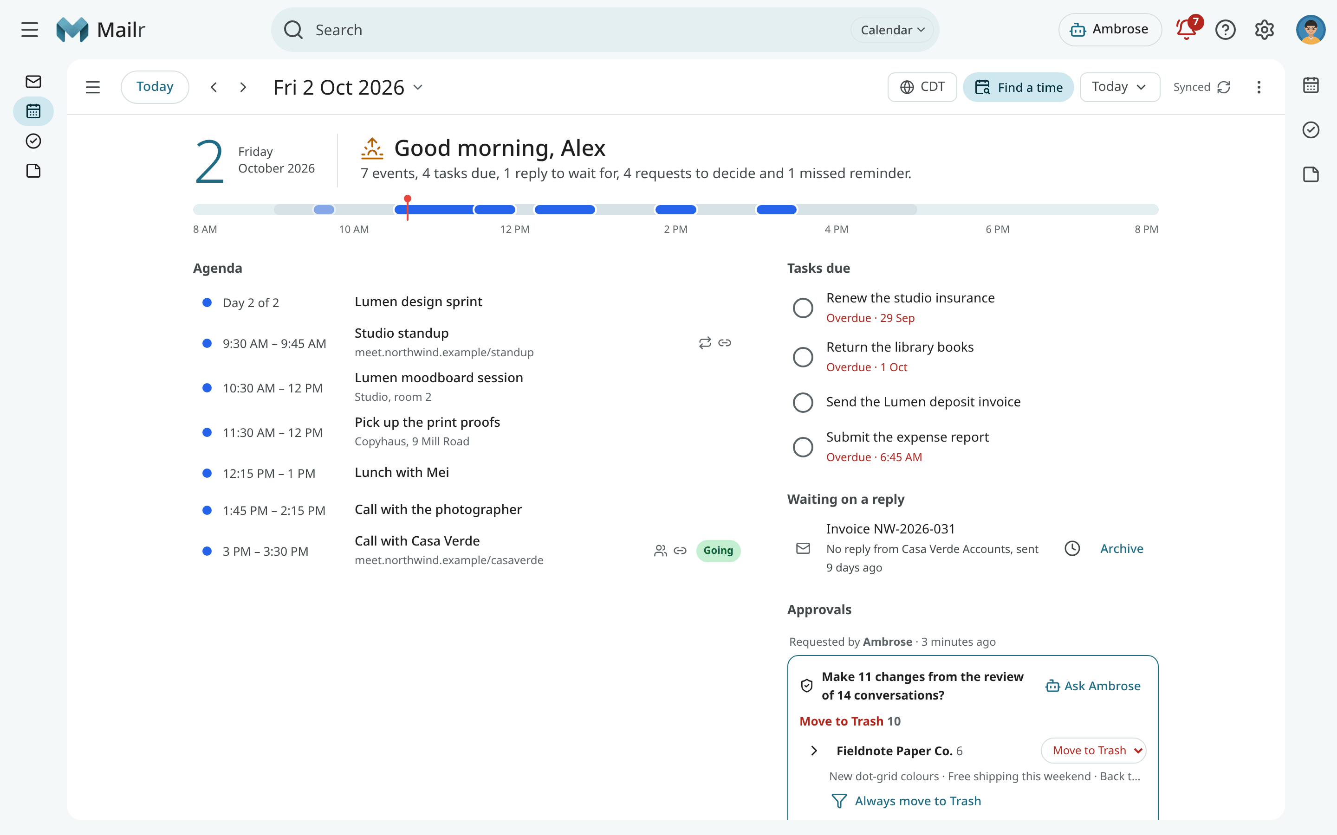
Task: Expand the Fieldnote Paper Co. group
Action: [x=814, y=751]
